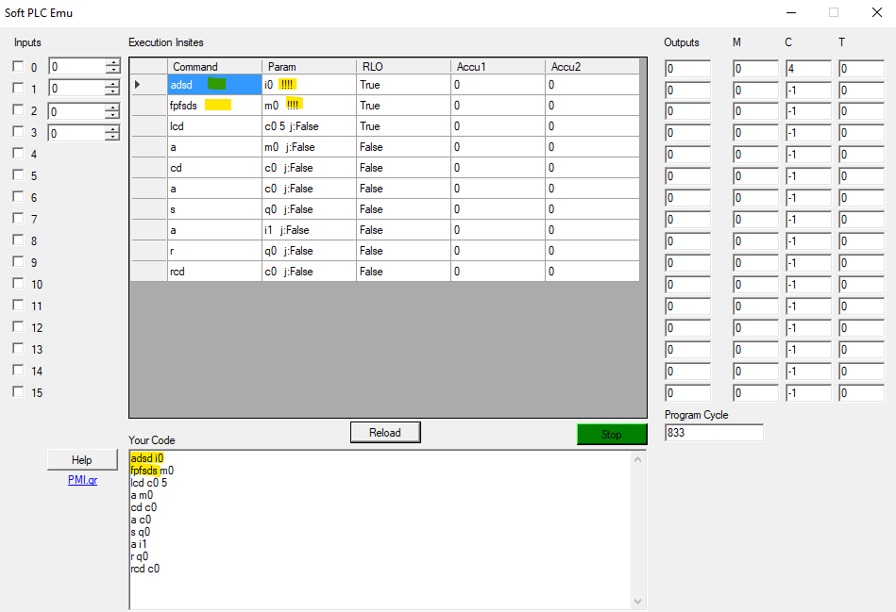The width and height of the screenshot is (896, 612).
Task: Click the yellow indicator in fpfsds row
Action: click(217, 105)
